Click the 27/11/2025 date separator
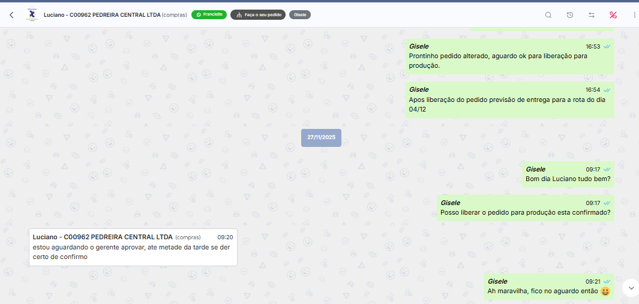This screenshot has width=639, height=304. pyautogui.click(x=321, y=137)
